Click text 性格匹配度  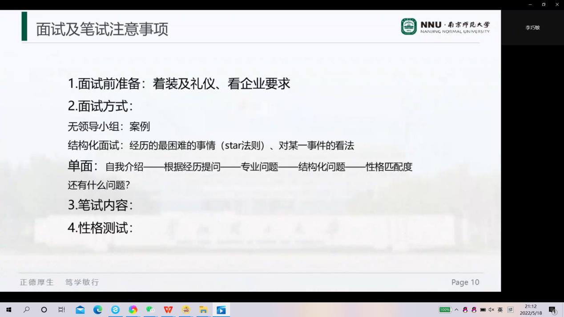389,167
